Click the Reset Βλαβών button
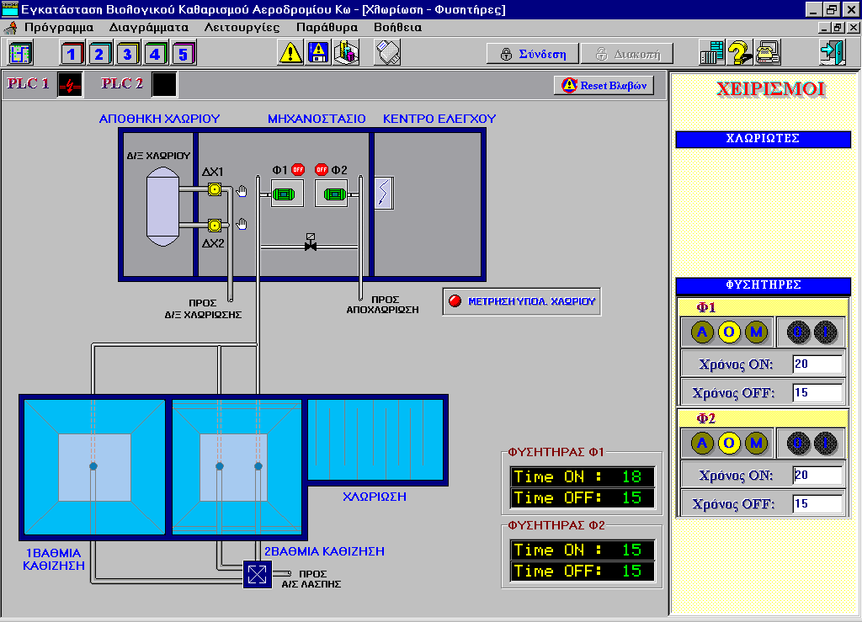This screenshot has width=862, height=622. point(604,86)
